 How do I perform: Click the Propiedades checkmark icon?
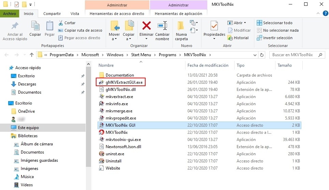[x=214, y=26]
